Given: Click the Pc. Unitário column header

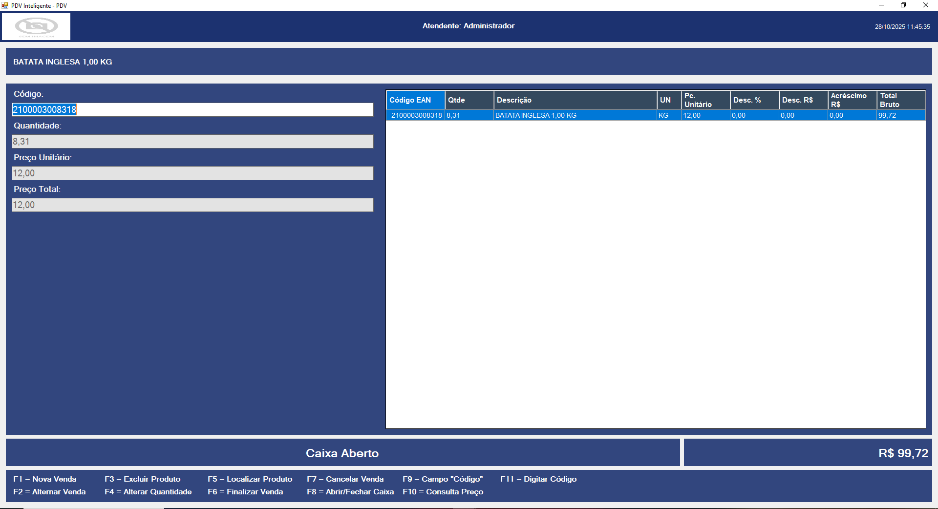Looking at the screenshot, I should tap(705, 100).
